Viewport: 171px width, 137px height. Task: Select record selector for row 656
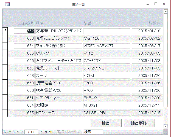(x=5, y=61)
